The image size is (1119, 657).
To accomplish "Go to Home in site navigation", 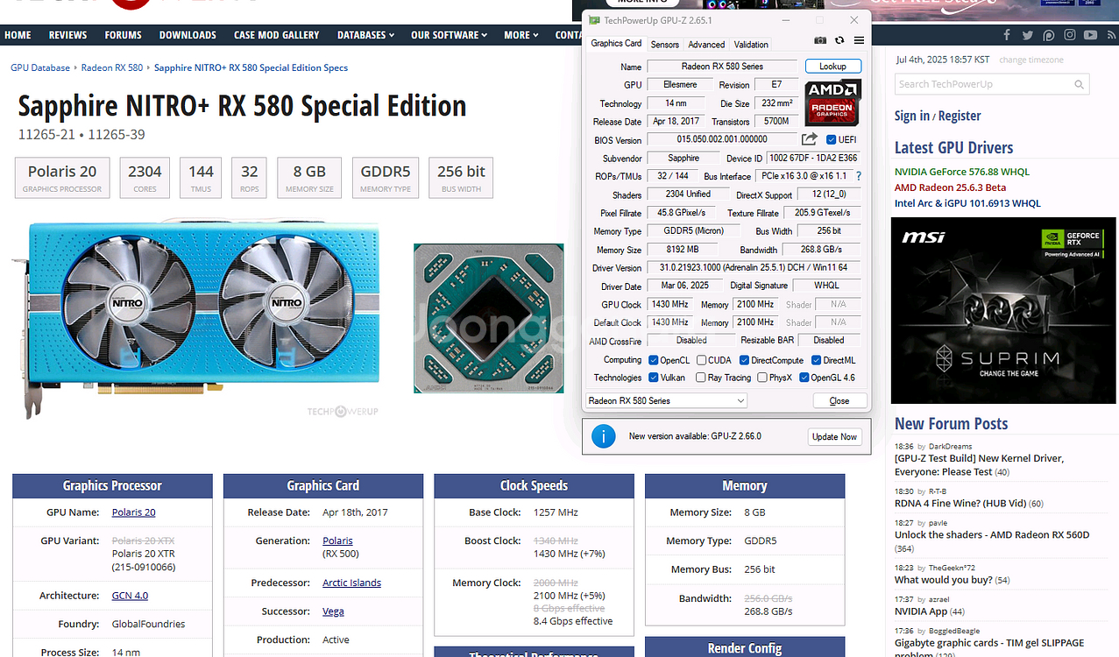I will click(x=18, y=35).
